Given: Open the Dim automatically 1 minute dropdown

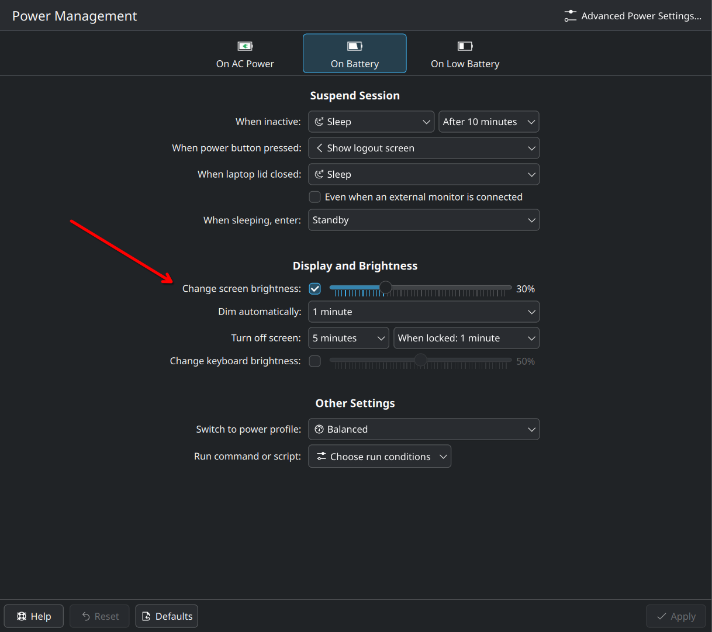Looking at the screenshot, I should [423, 312].
